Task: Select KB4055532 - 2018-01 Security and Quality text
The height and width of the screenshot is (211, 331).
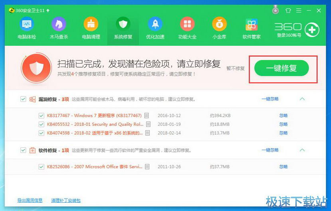Action: [x=95, y=124]
